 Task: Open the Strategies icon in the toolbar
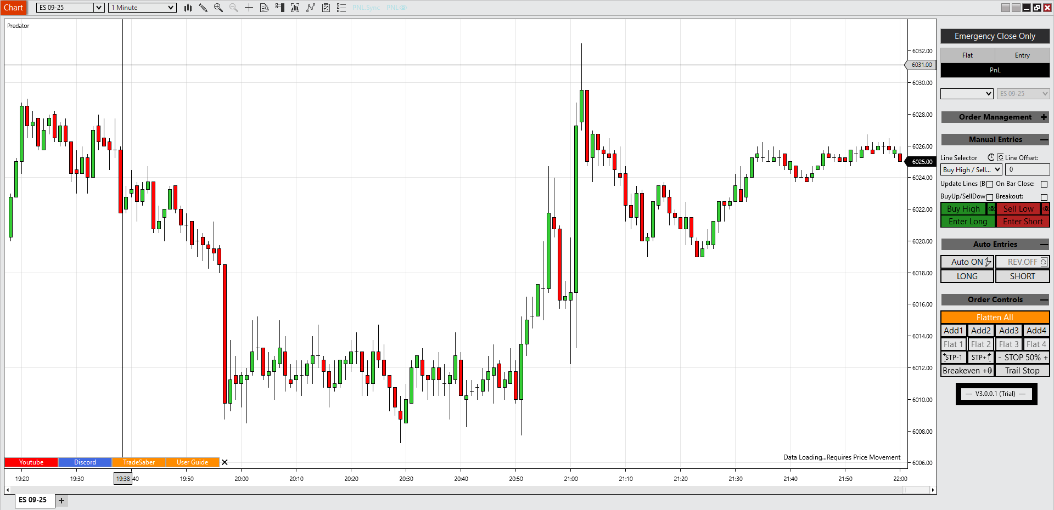[326, 8]
